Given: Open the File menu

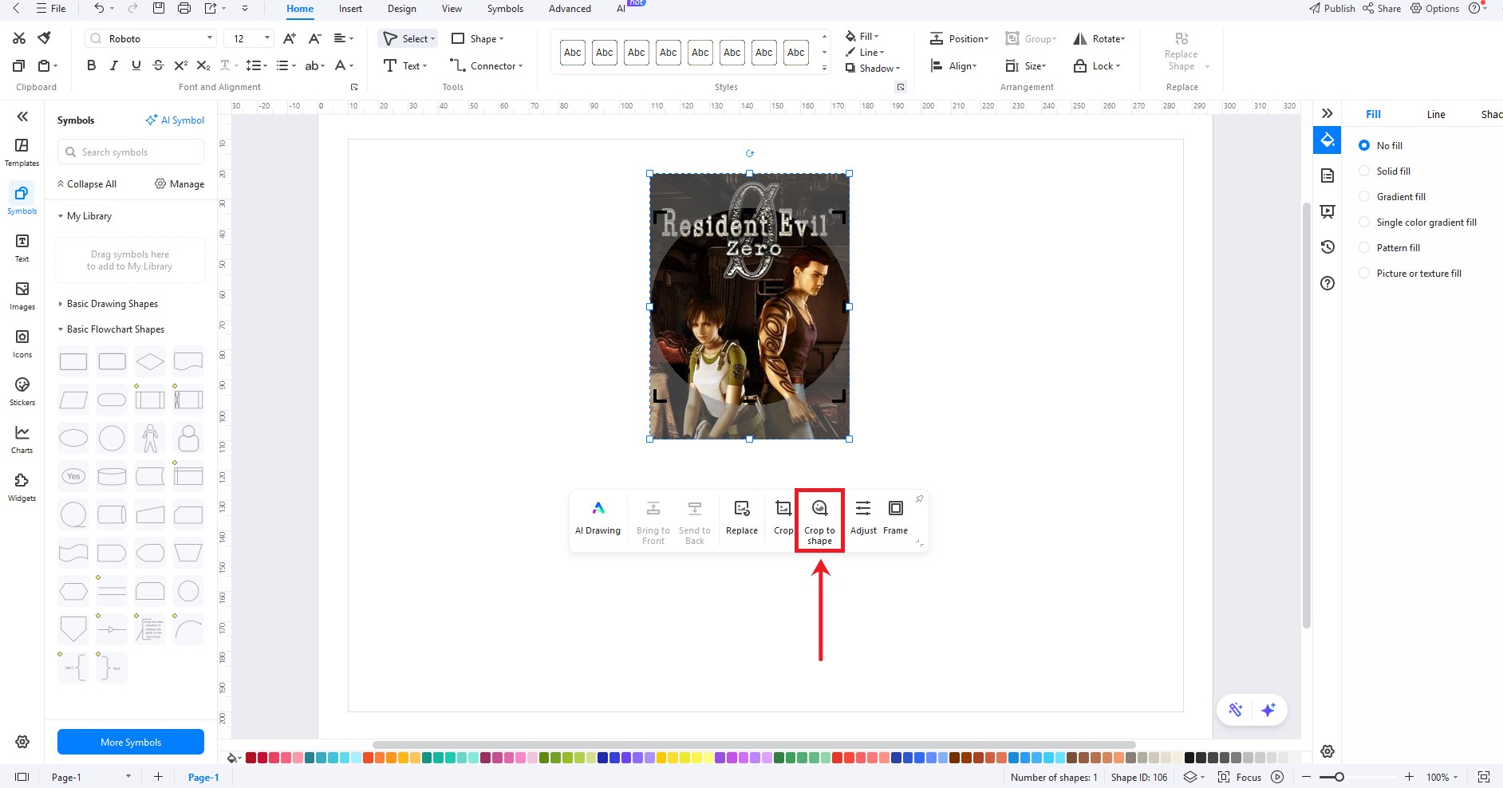Looking at the screenshot, I should [x=51, y=8].
